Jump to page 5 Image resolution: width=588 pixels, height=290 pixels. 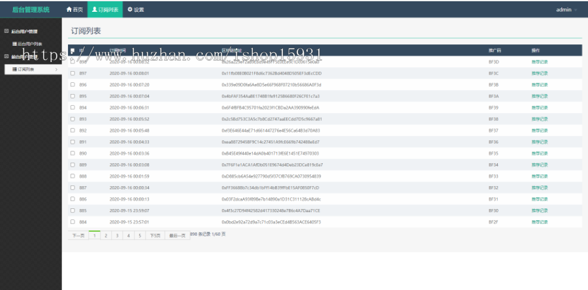click(x=140, y=235)
